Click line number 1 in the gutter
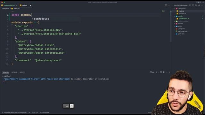This screenshot has width=205, height=115. [x=8, y=15]
